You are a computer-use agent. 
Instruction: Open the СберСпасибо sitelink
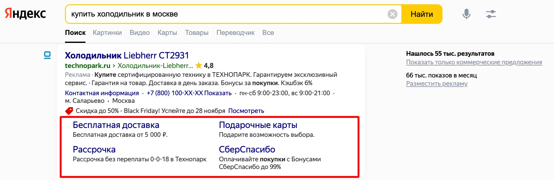click(x=247, y=149)
